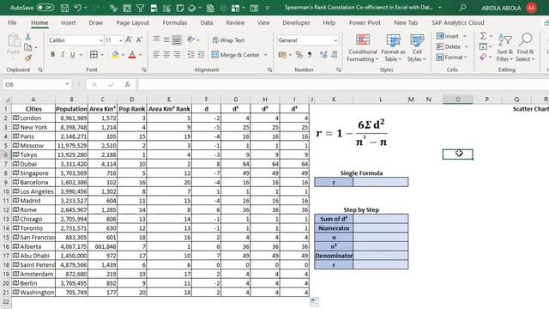Viewport: 549px width, 309px height.
Task: Click Merge & Center button
Action: pyautogui.click(x=235, y=55)
